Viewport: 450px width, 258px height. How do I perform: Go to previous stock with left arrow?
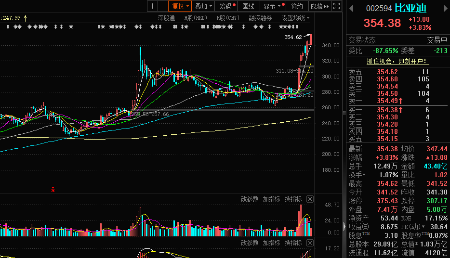pos(351,9)
